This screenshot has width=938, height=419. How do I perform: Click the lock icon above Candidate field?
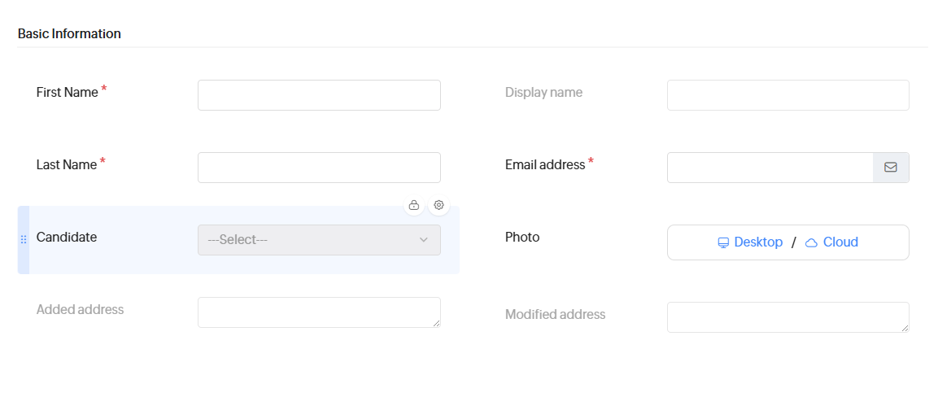pos(414,205)
